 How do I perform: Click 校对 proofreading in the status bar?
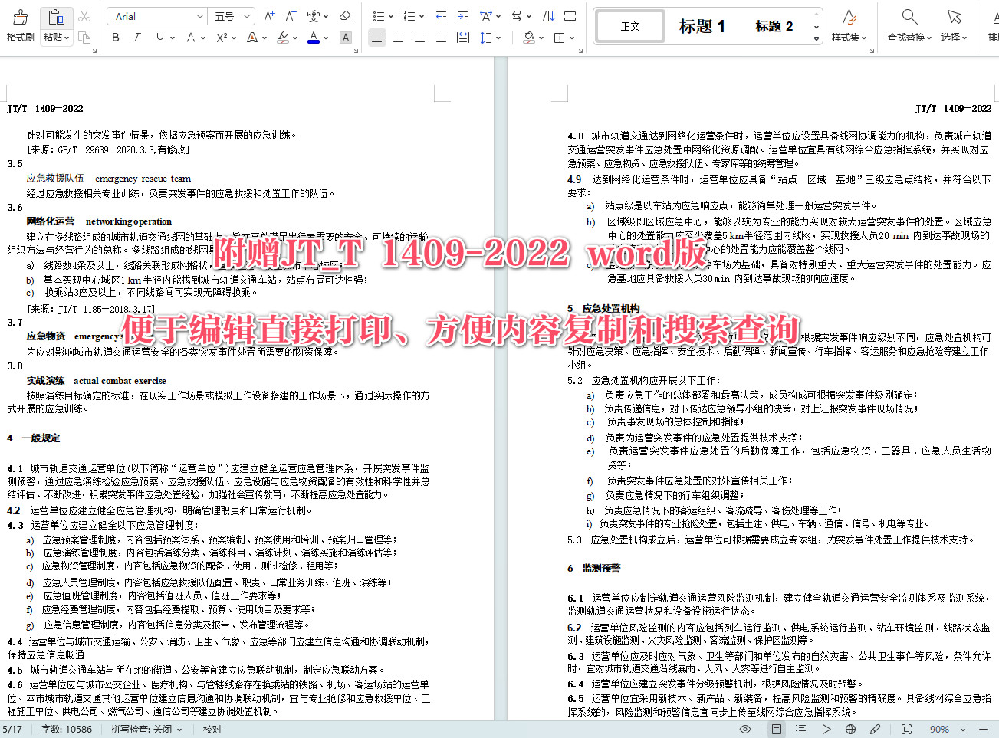(212, 729)
